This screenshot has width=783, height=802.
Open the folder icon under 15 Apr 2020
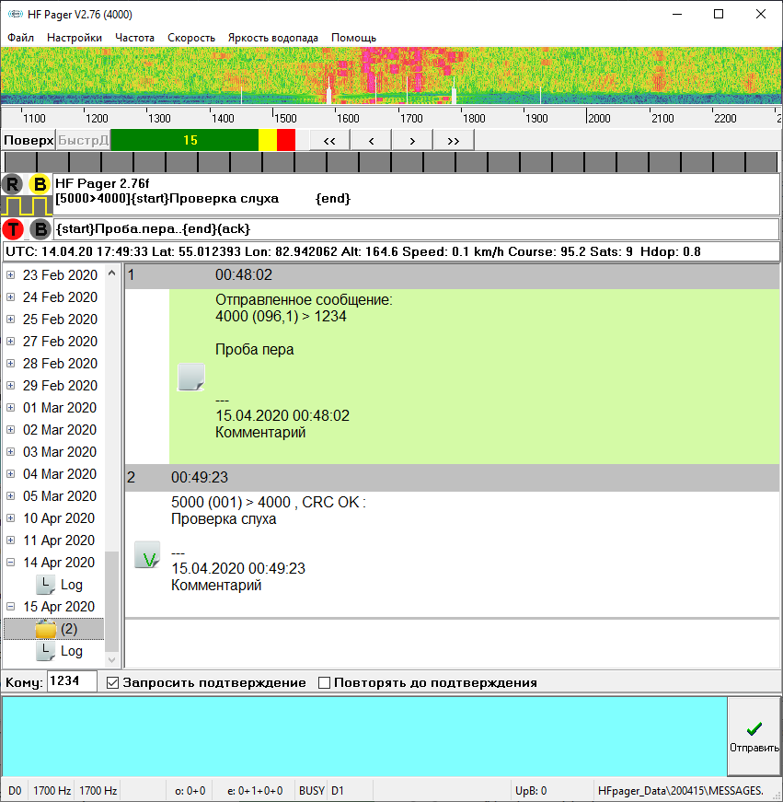pos(46,629)
